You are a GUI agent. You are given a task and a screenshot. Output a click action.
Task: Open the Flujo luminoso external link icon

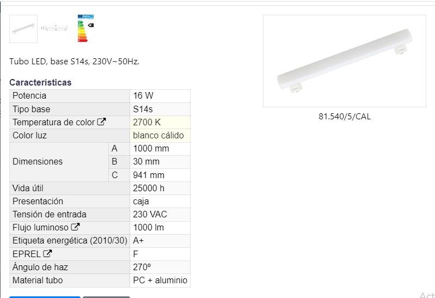75,227
